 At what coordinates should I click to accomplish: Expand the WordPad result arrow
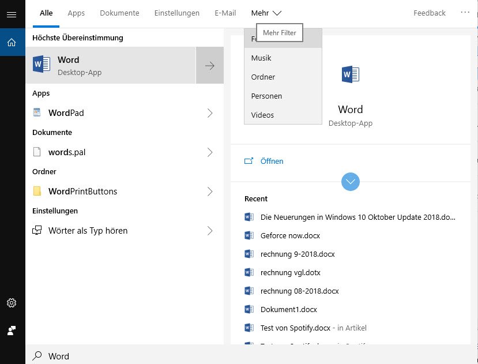[210, 113]
